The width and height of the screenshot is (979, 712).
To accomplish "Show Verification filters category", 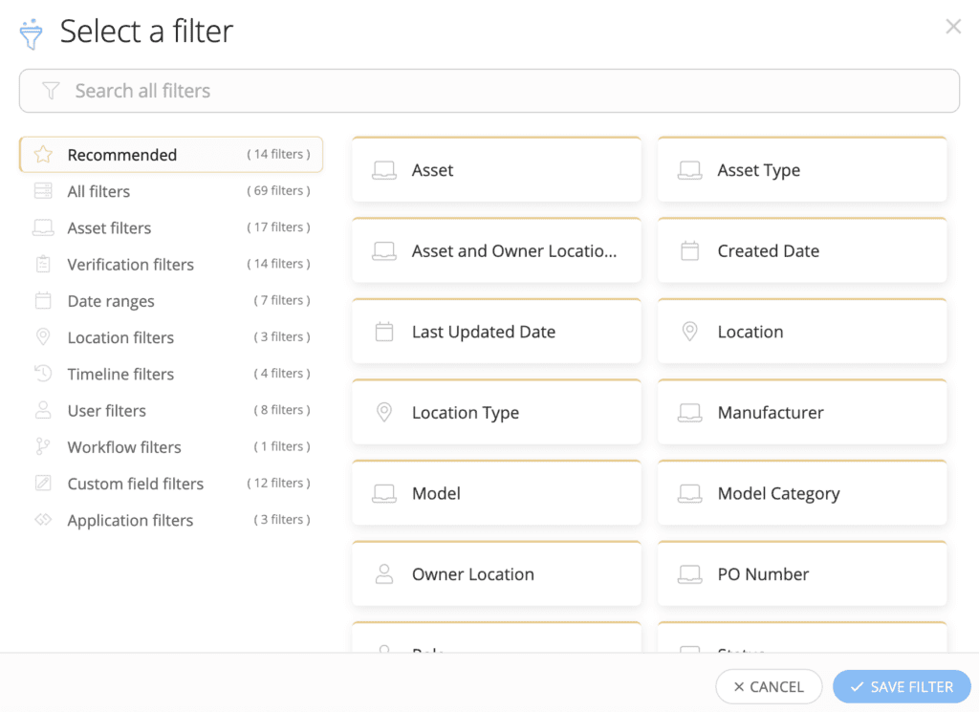I will tap(171, 264).
